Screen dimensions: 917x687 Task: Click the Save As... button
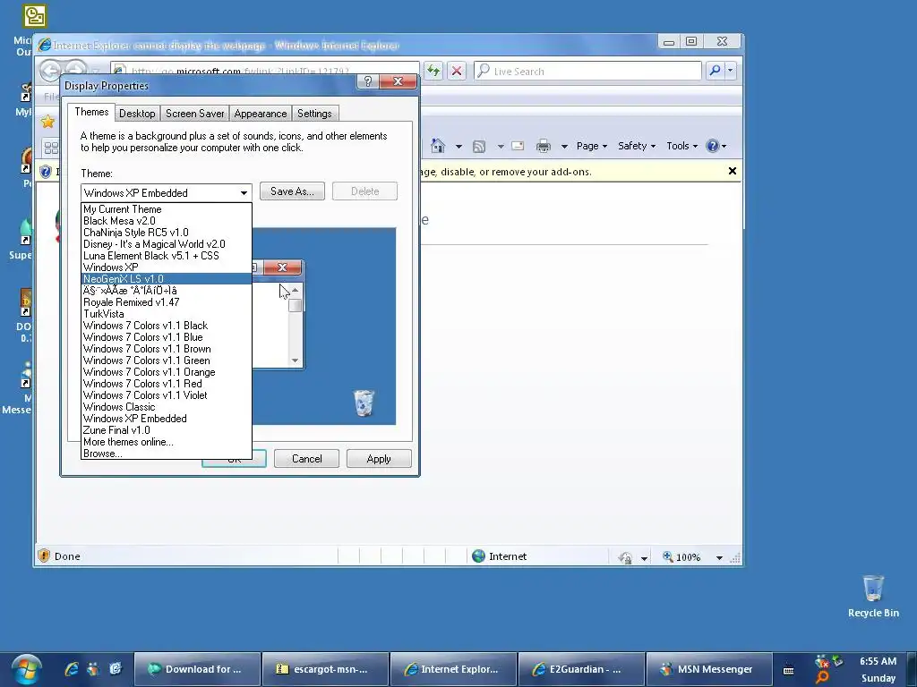coord(292,191)
